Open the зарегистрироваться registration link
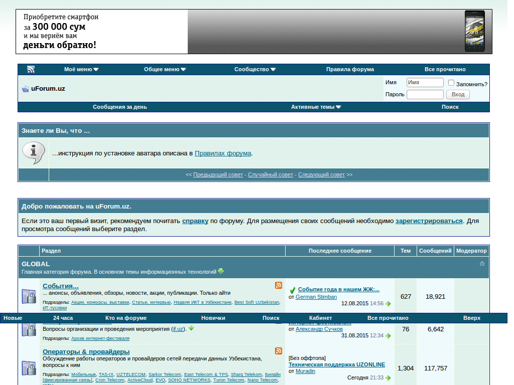 click(429, 221)
